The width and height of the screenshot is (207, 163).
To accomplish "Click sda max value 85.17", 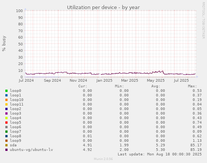I will tap(196, 145).
